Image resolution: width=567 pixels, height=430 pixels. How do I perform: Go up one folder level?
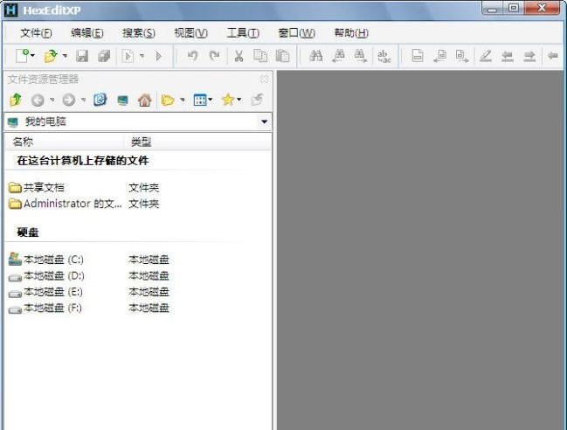15,100
